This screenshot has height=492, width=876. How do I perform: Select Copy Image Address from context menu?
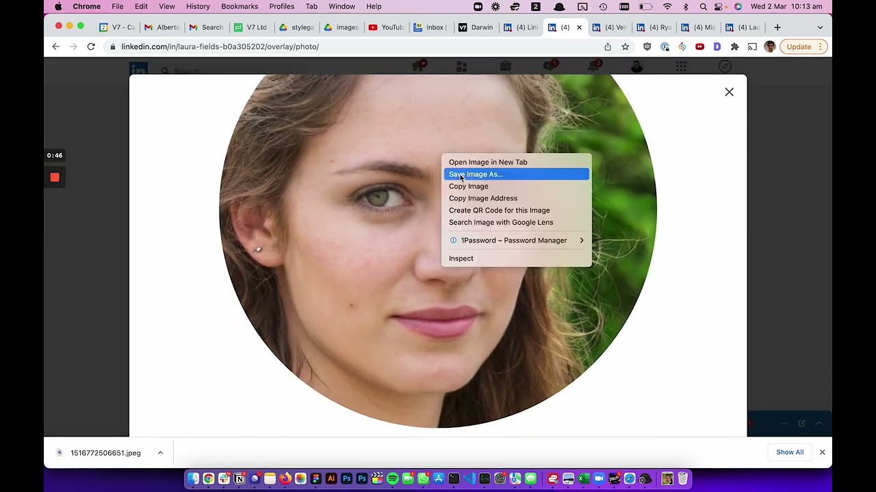click(x=483, y=198)
